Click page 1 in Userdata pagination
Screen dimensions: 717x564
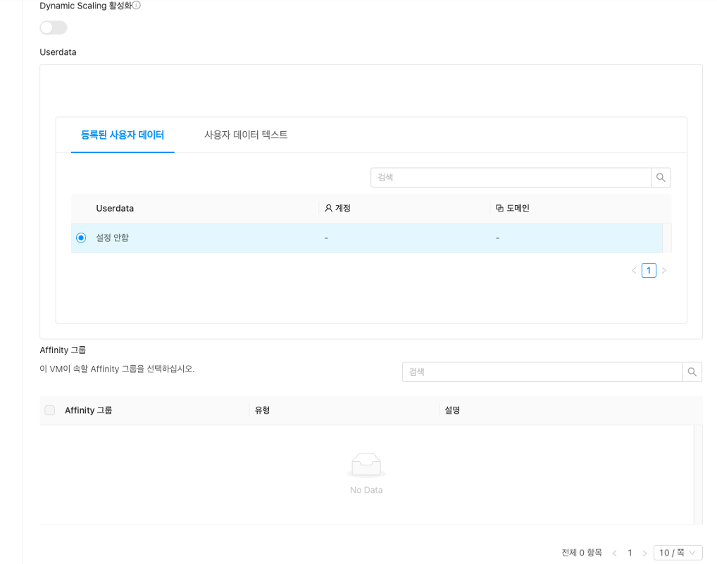click(x=649, y=271)
